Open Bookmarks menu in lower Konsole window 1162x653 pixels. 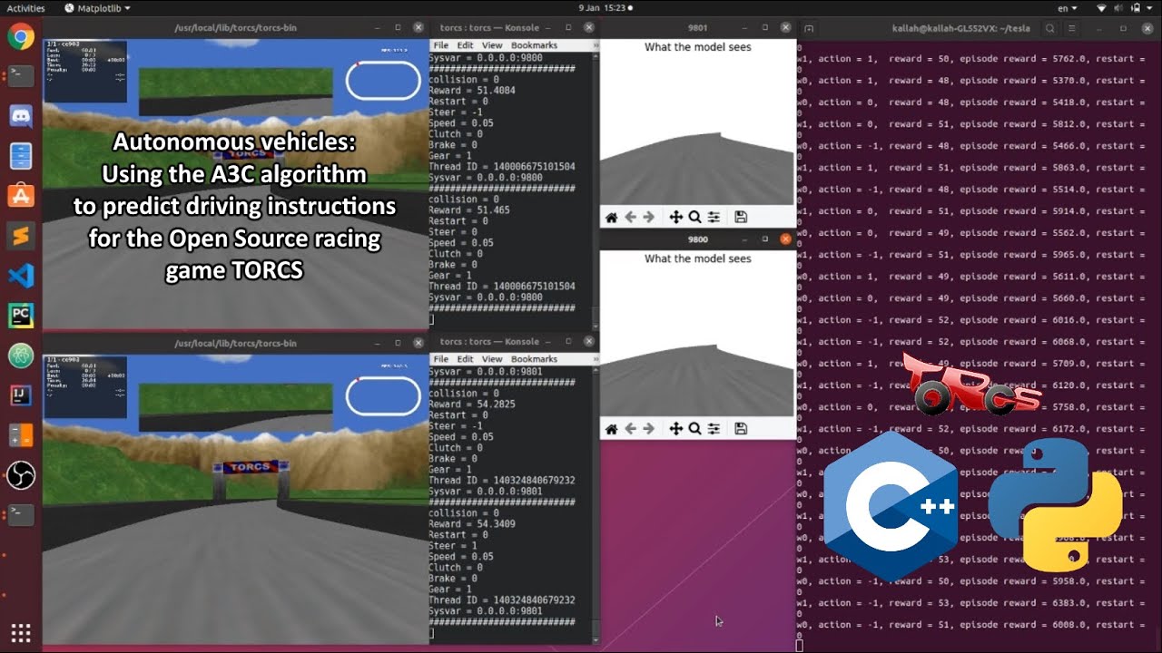(x=534, y=359)
